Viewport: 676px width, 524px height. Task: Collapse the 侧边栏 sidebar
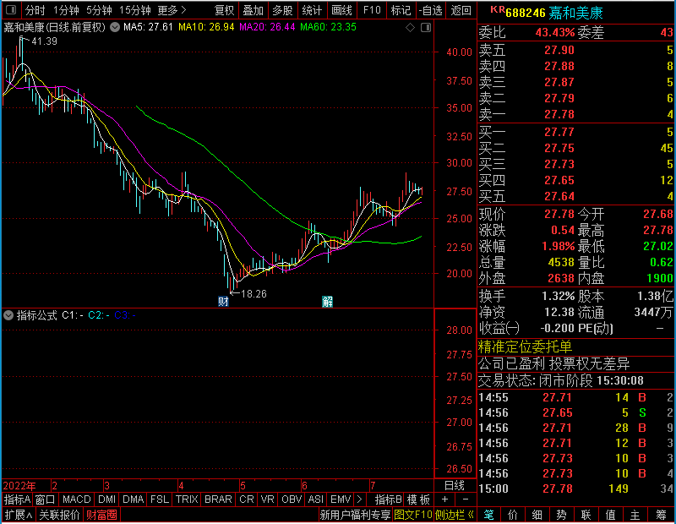pyautogui.click(x=455, y=515)
